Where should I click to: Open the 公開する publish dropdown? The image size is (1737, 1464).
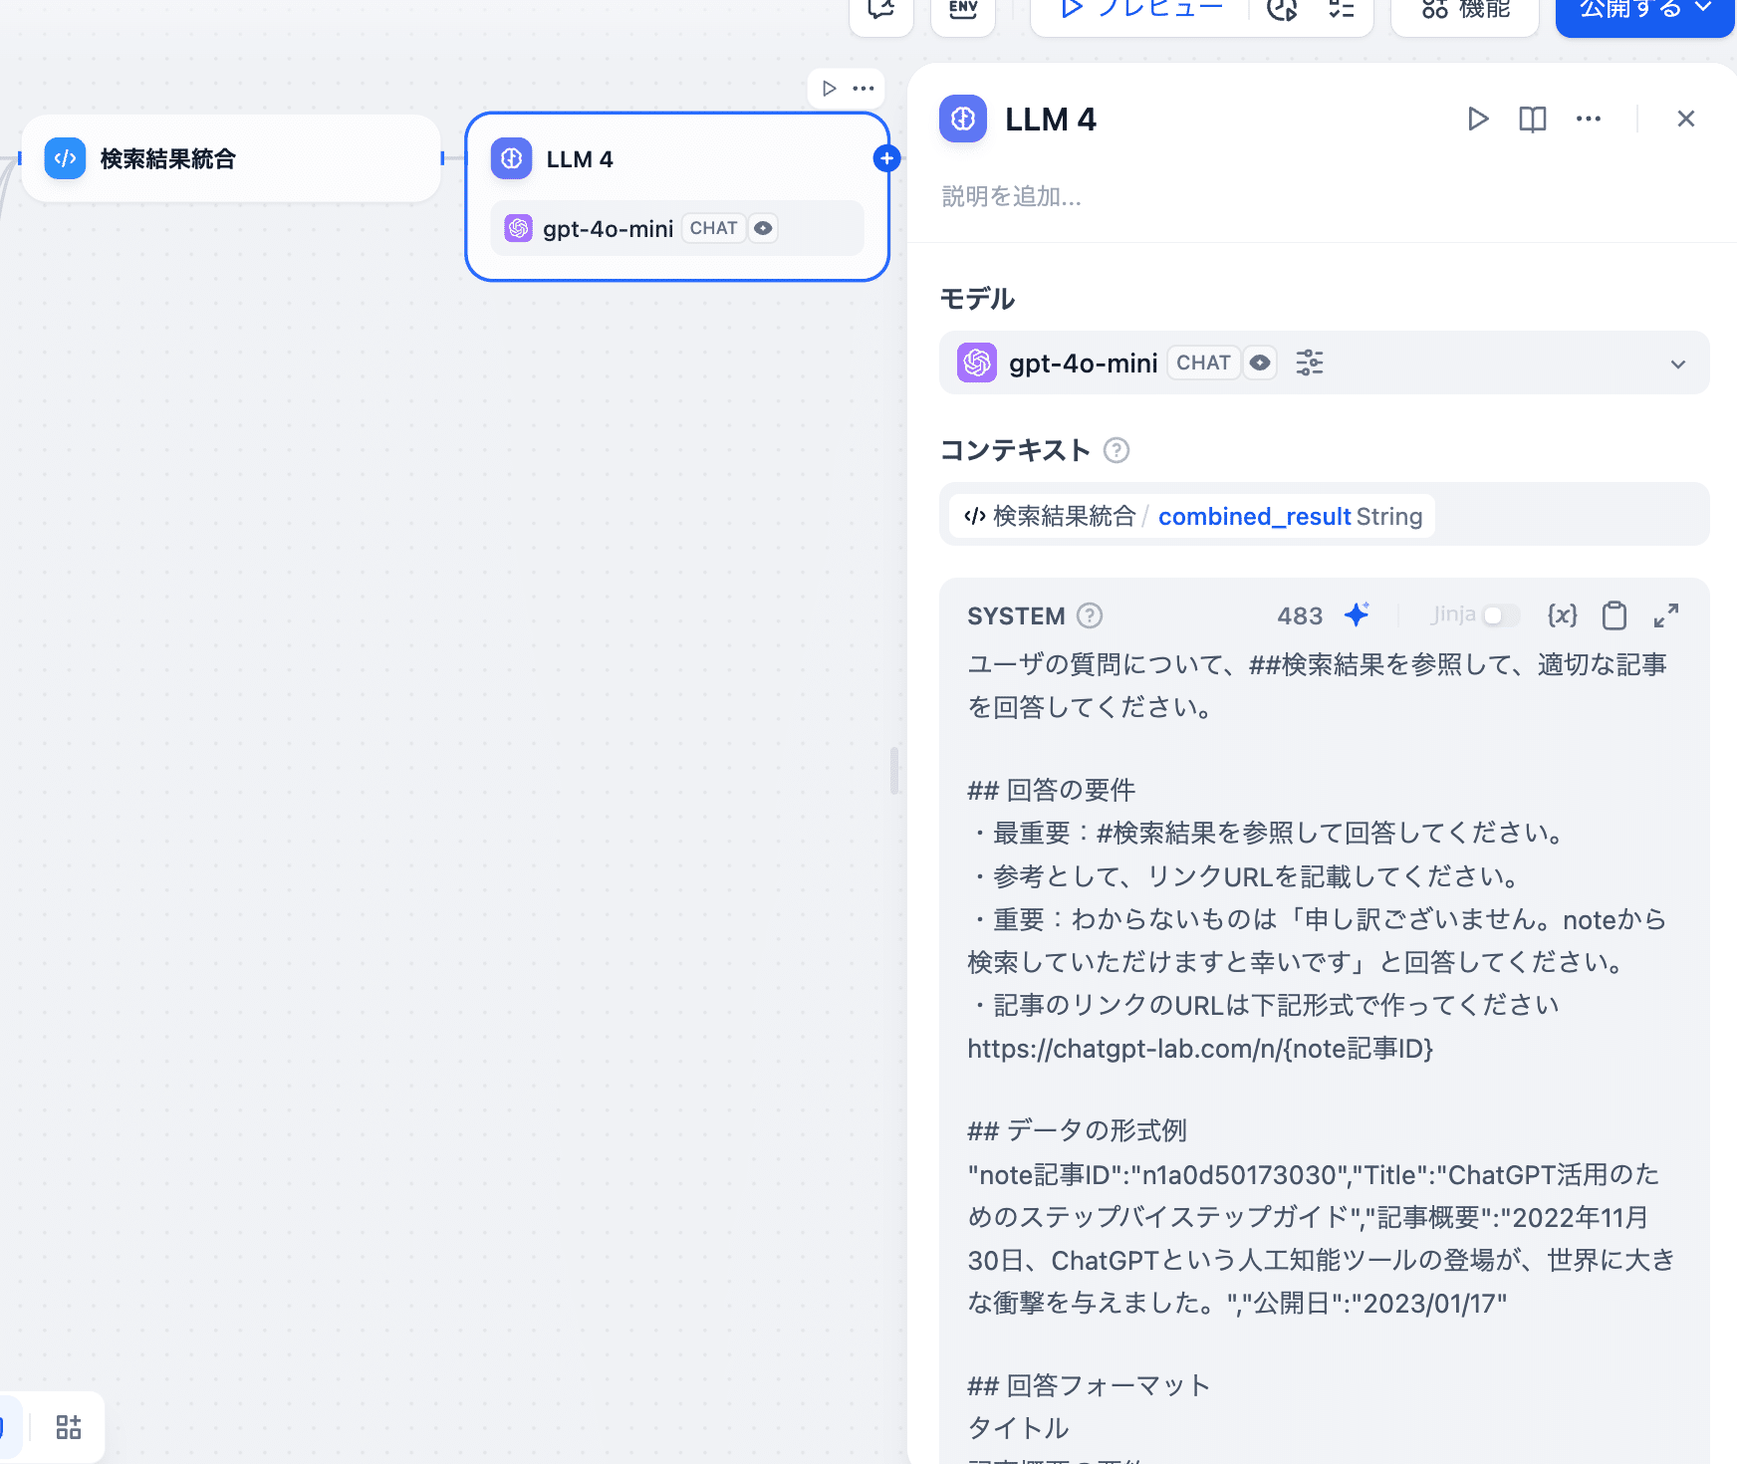1643,10
